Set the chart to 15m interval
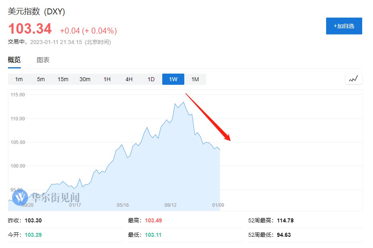 tap(63, 79)
